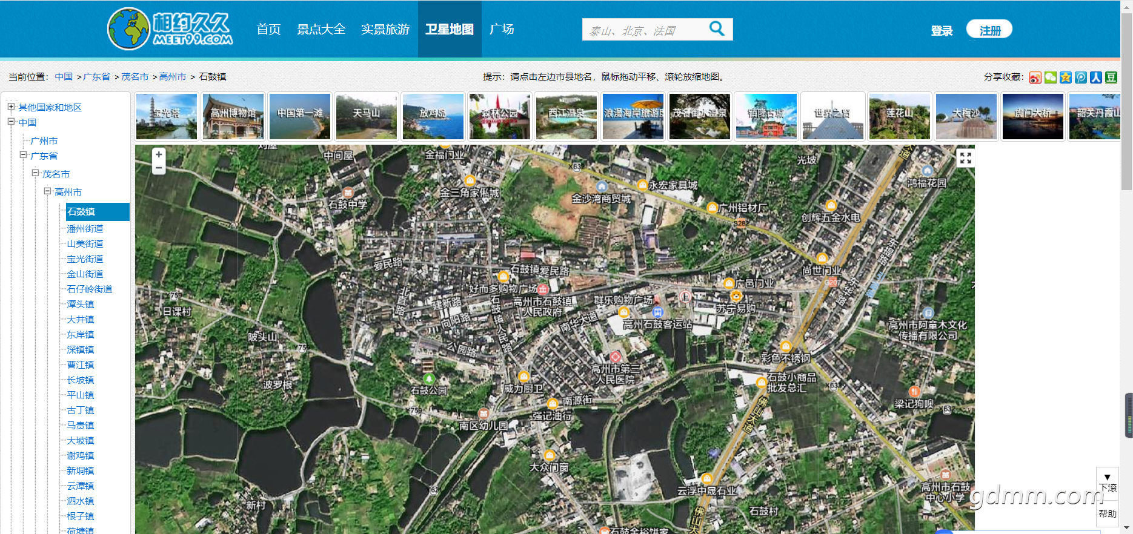Click the 注册 register button
The height and width of the screenshot is (534, 1133).
coord(989,30)
